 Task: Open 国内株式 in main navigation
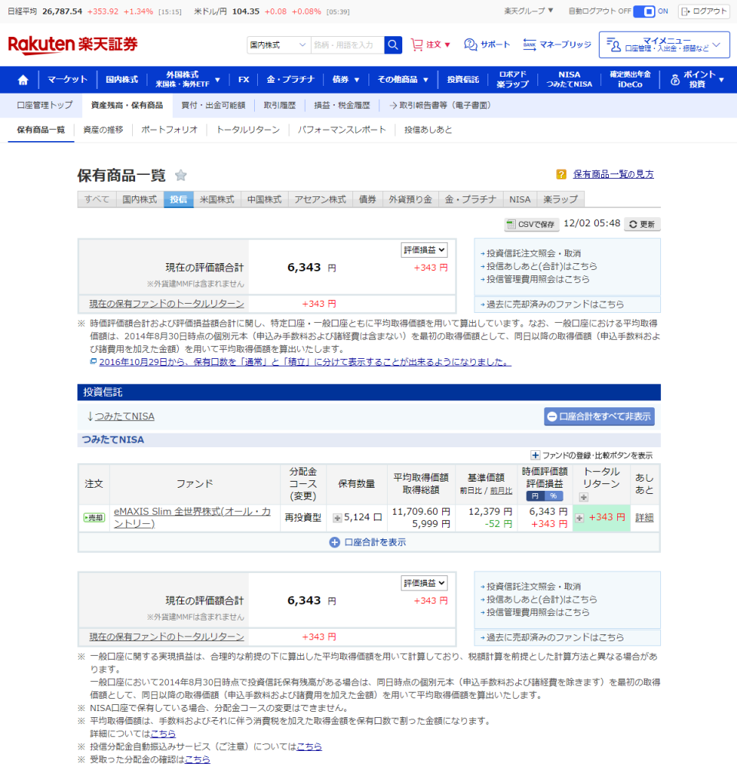(122, 80)
